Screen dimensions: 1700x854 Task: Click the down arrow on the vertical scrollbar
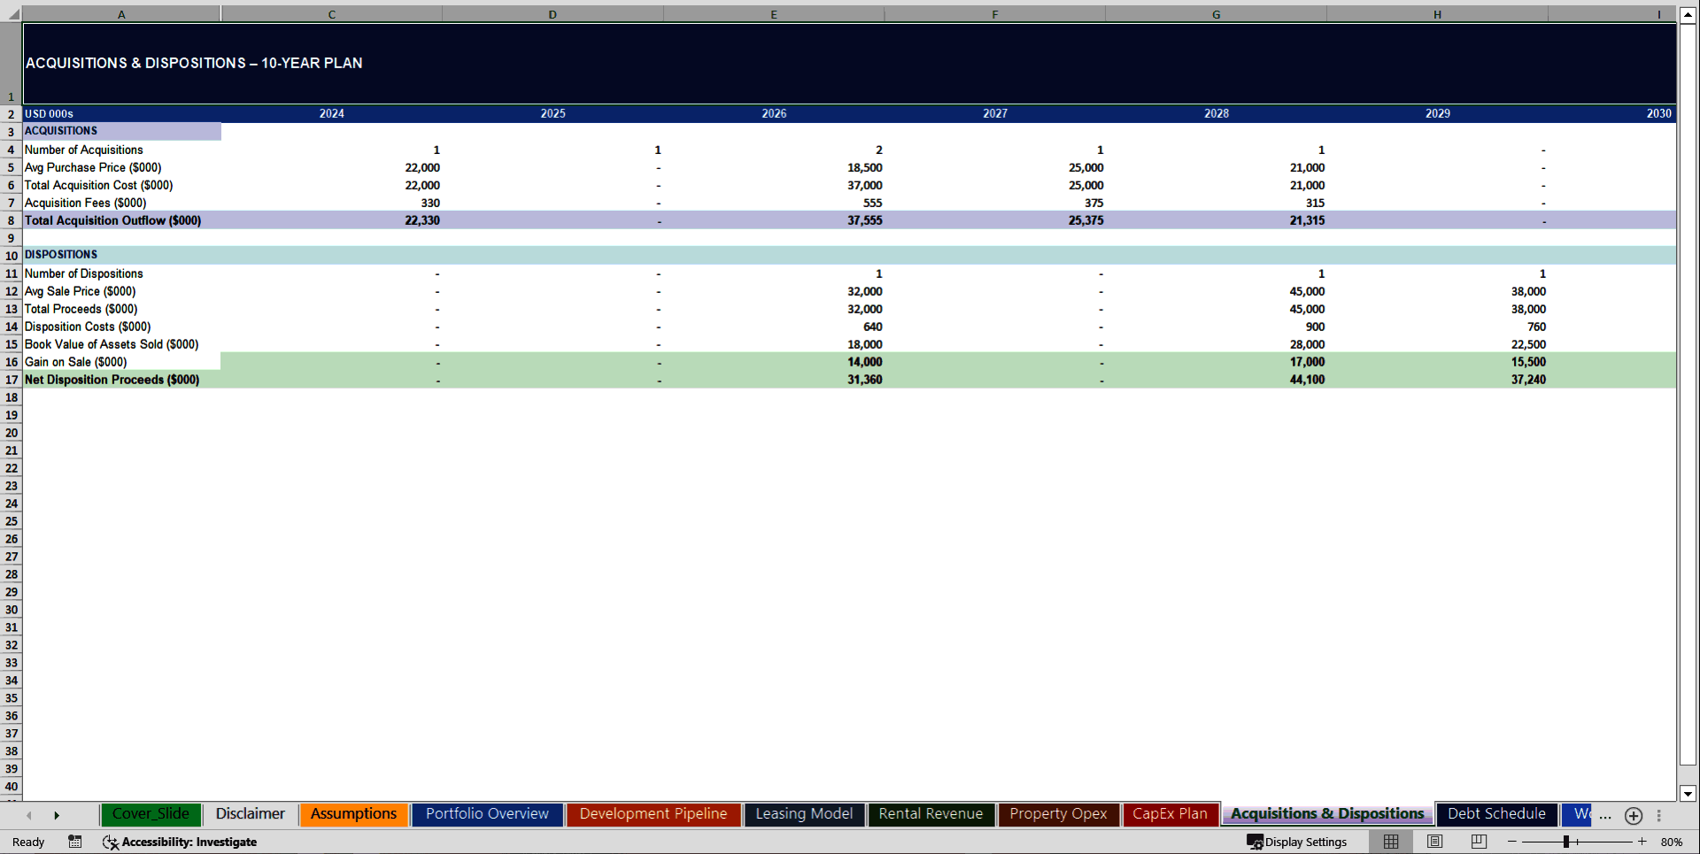tap(1689, 795)
